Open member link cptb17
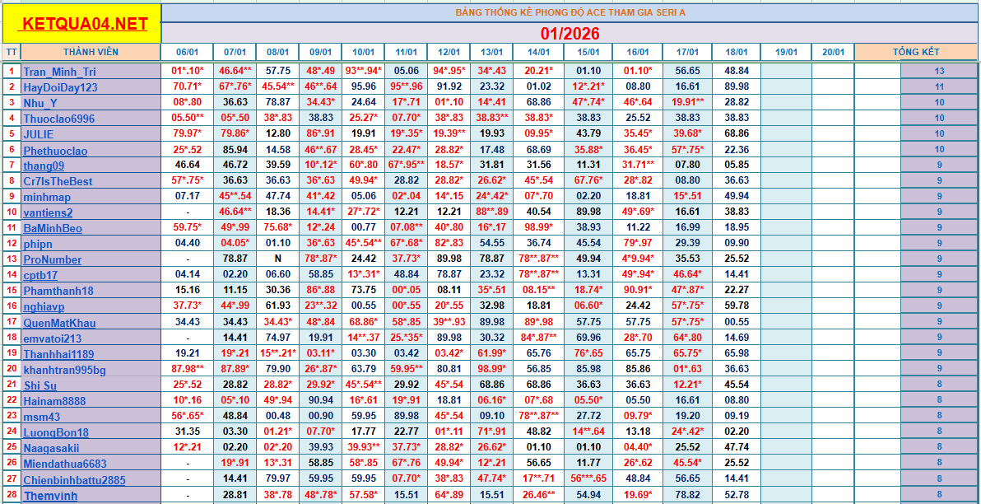 pos(40,276)
